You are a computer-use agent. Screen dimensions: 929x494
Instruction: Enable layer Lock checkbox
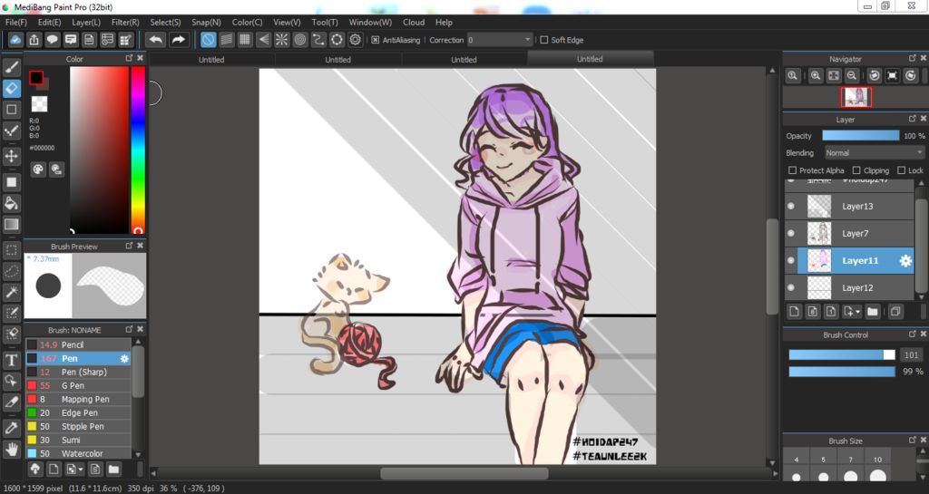click(x=901, y=170)
